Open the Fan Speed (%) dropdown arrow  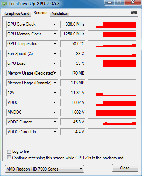tap(55, 54)
